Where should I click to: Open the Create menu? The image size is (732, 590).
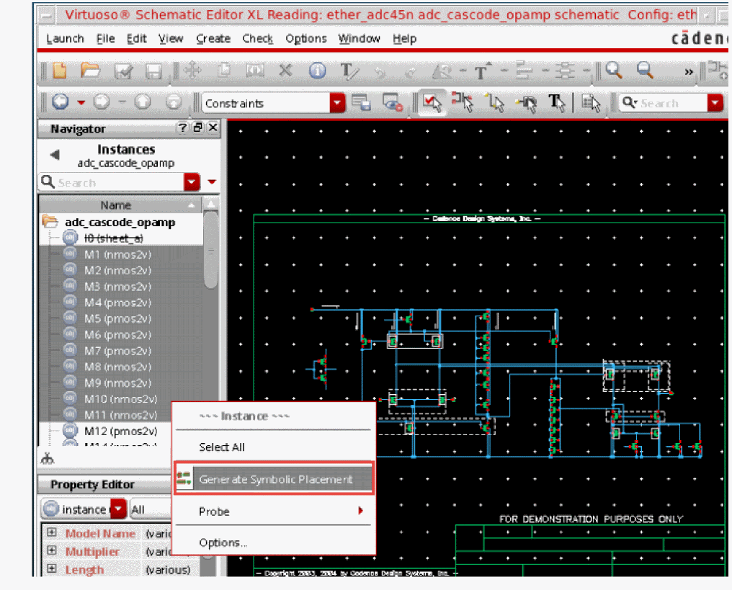213,39
